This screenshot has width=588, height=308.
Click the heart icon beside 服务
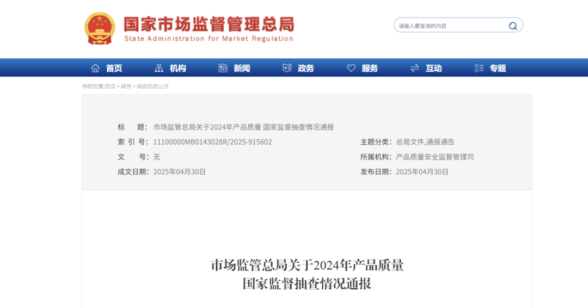coord(351,68)
